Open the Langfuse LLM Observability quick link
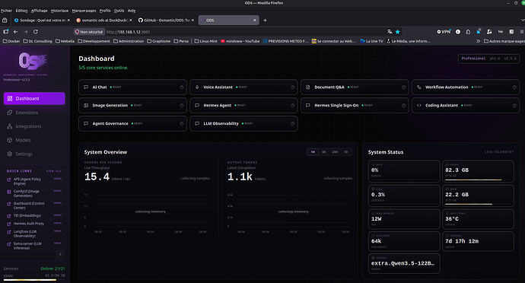 [x=34, y=234]
